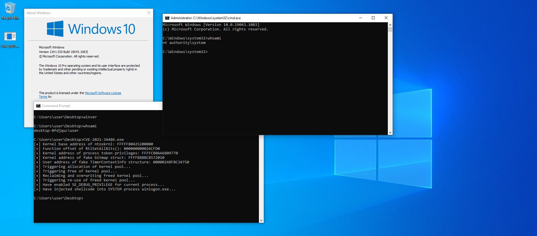Open the Microsoft Software License link
This screenshot has width=537, height=236.
click(x=103, y=93)
